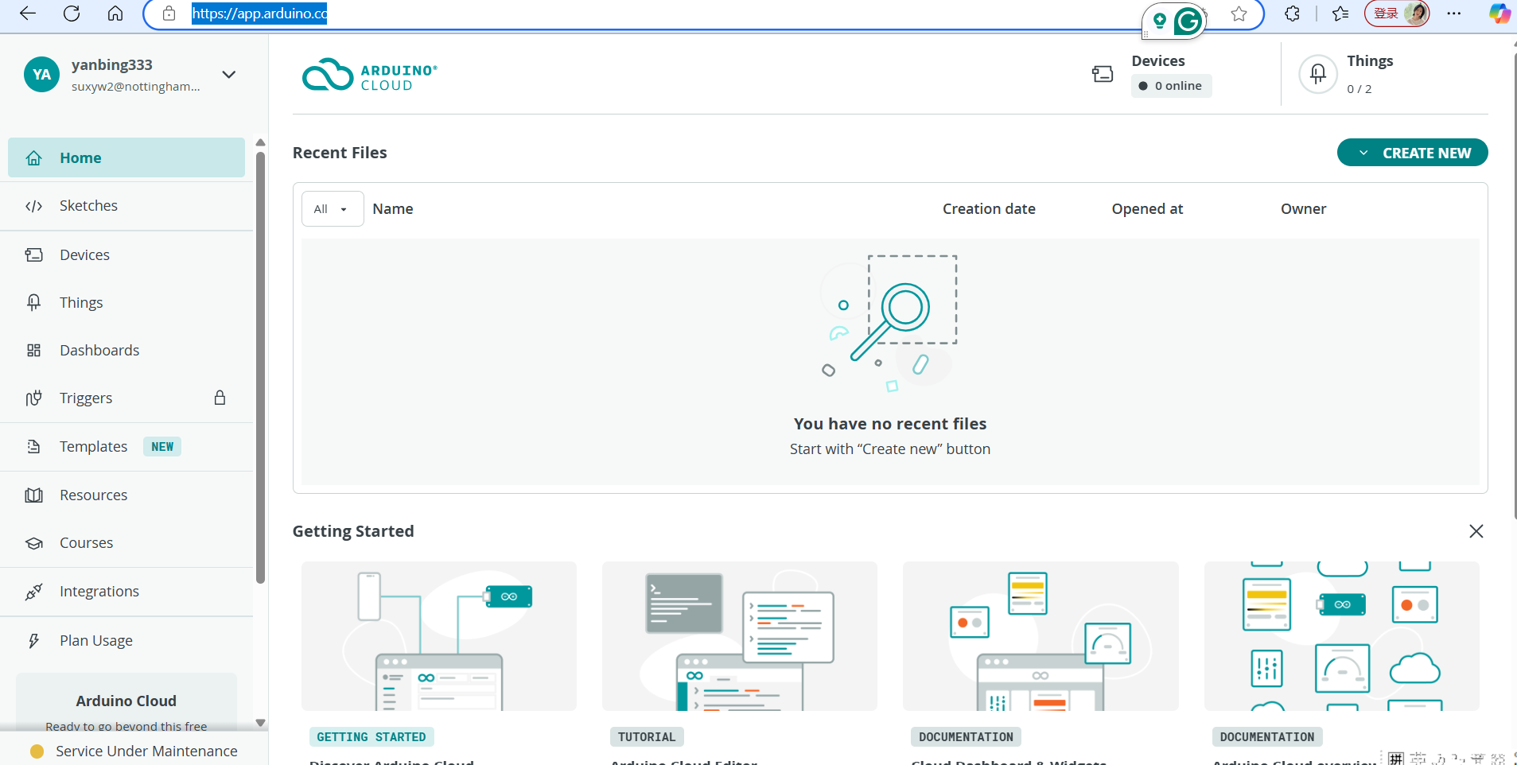Click the Dashboards grid icon
Image resolution: width=1517 pixels, height=765 pixels.
[x=33, y=351]
